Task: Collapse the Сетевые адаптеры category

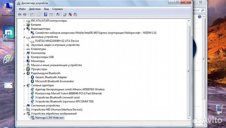Action: pyautogui.click(x=24, y=85)
